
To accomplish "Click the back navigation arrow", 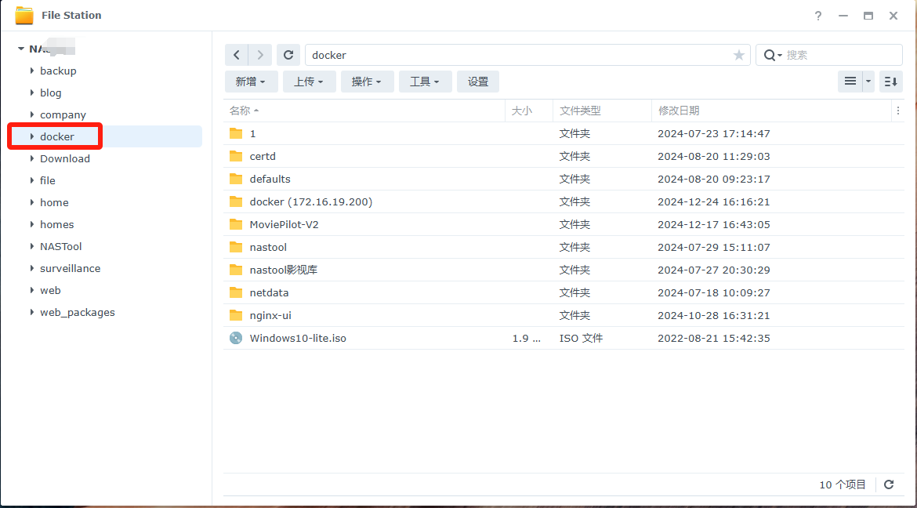I will point(237,55).
